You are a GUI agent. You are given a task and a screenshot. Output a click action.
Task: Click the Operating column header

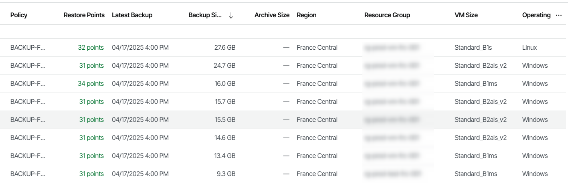tap(536, 15)
